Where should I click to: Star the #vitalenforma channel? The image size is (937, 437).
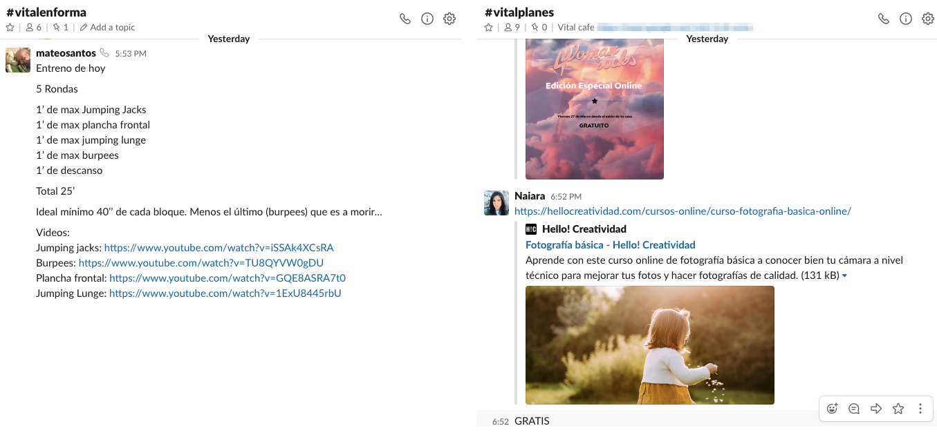[x=10, y=28]
